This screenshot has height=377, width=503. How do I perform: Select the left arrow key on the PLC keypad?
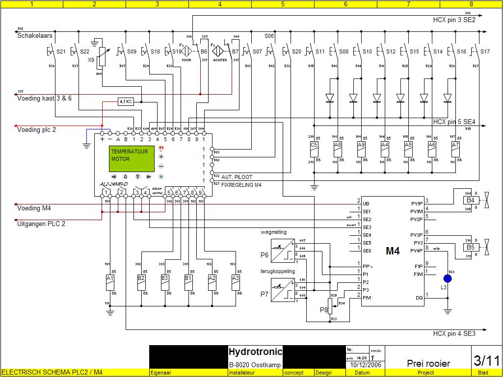coord(114,176)
